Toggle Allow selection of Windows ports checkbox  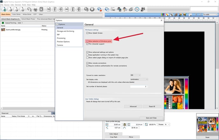87,41
